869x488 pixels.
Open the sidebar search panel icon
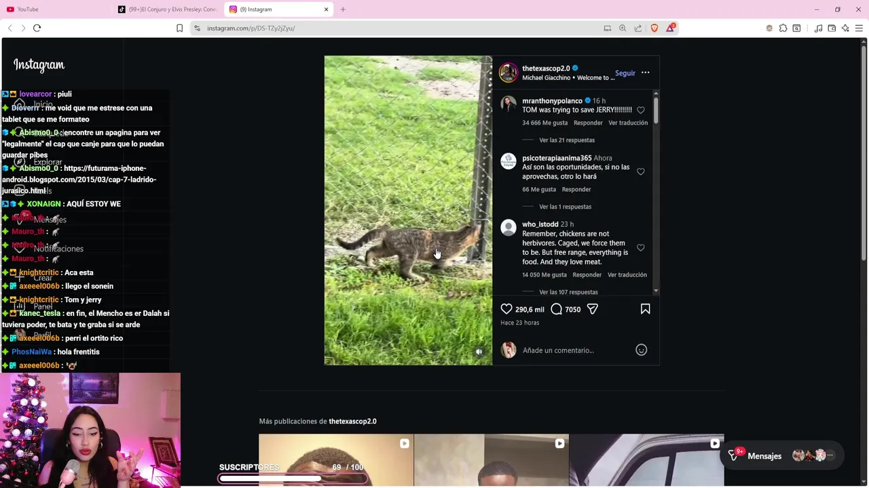[x=796, y=28]
